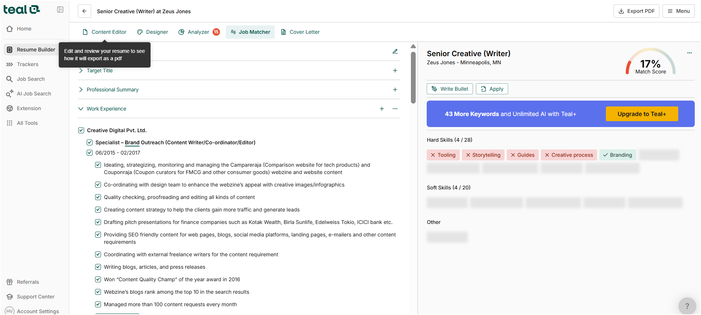
Task: Go back with the arrow button
Action: click(84, 11)
